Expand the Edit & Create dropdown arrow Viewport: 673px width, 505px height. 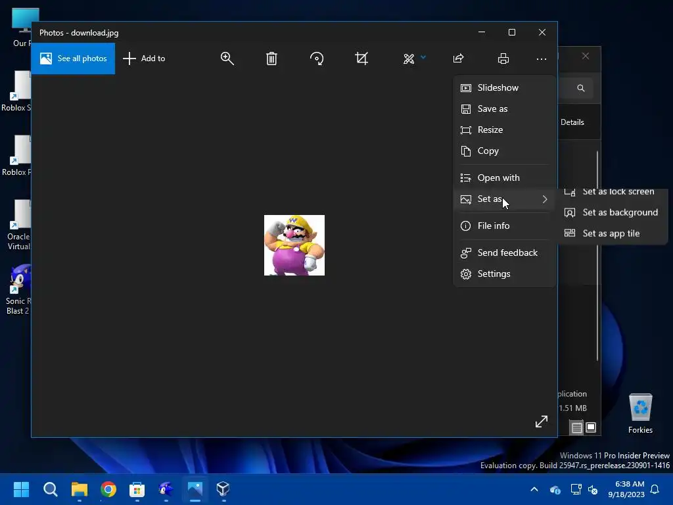423,57
